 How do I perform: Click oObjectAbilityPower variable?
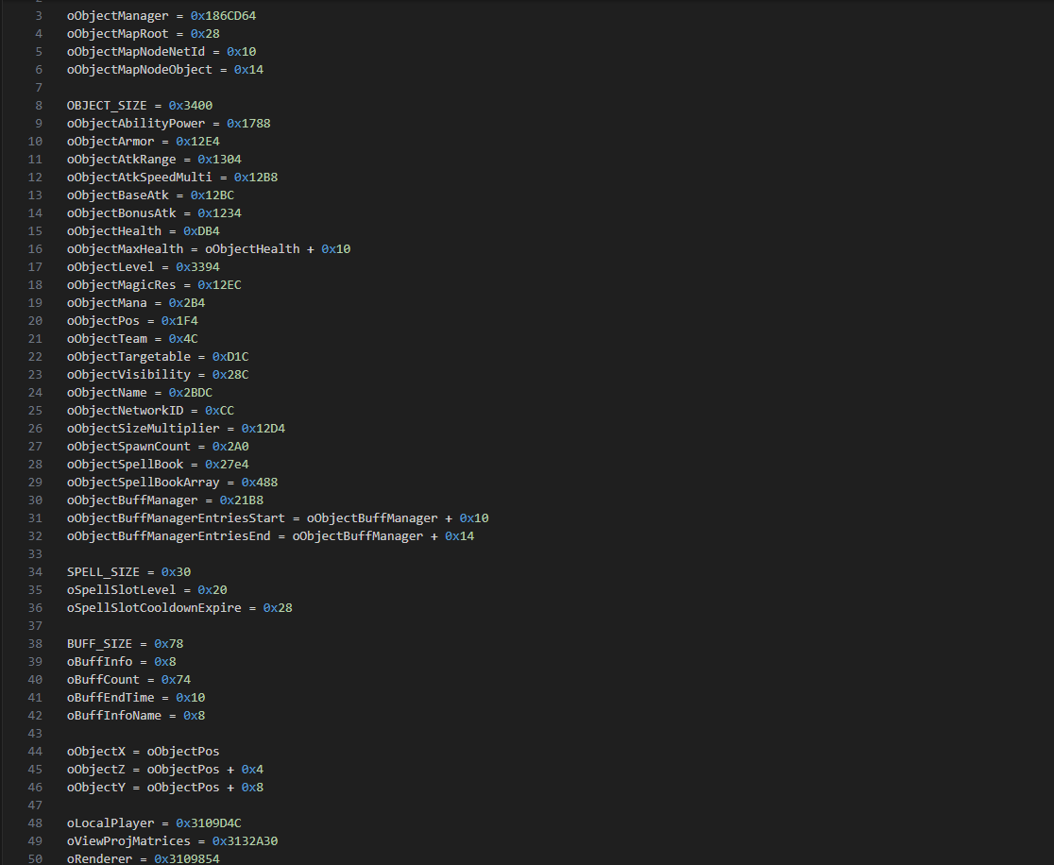coord(136,124)
